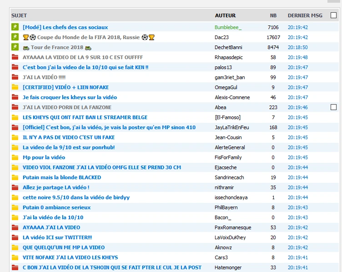Screen dimensions: 342x272
Task: Open author profile Bumblebee_
Action: pos(228,27)
